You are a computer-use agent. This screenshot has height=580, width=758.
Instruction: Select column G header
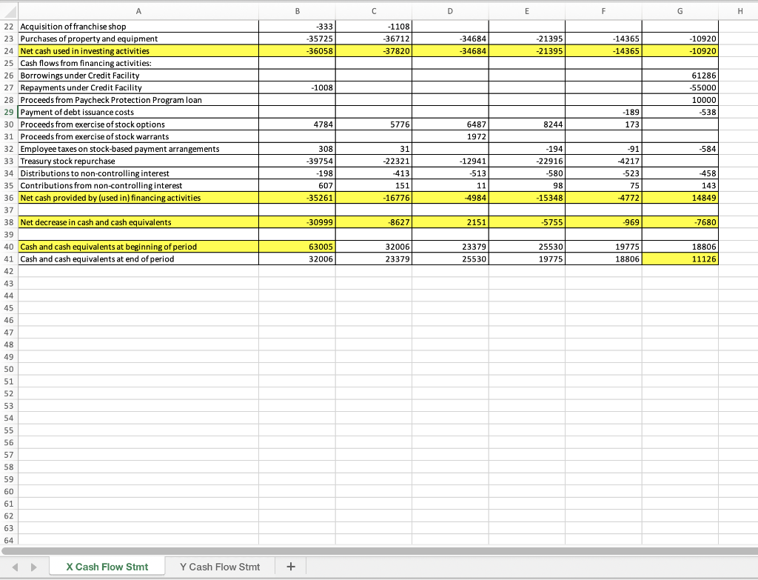pyautogui.click(x=680, y=10)
